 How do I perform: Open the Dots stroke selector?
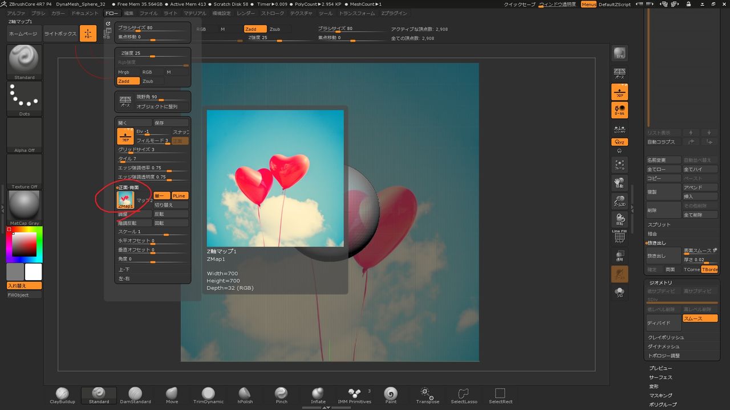[x=25, y=99]
